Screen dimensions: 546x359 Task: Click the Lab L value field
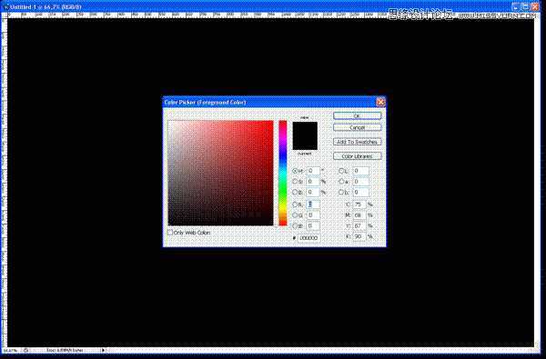[360, 171]
